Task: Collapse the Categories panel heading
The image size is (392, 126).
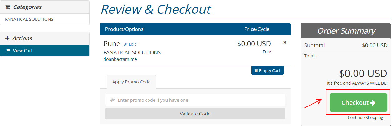Action: tap(27, 7)
